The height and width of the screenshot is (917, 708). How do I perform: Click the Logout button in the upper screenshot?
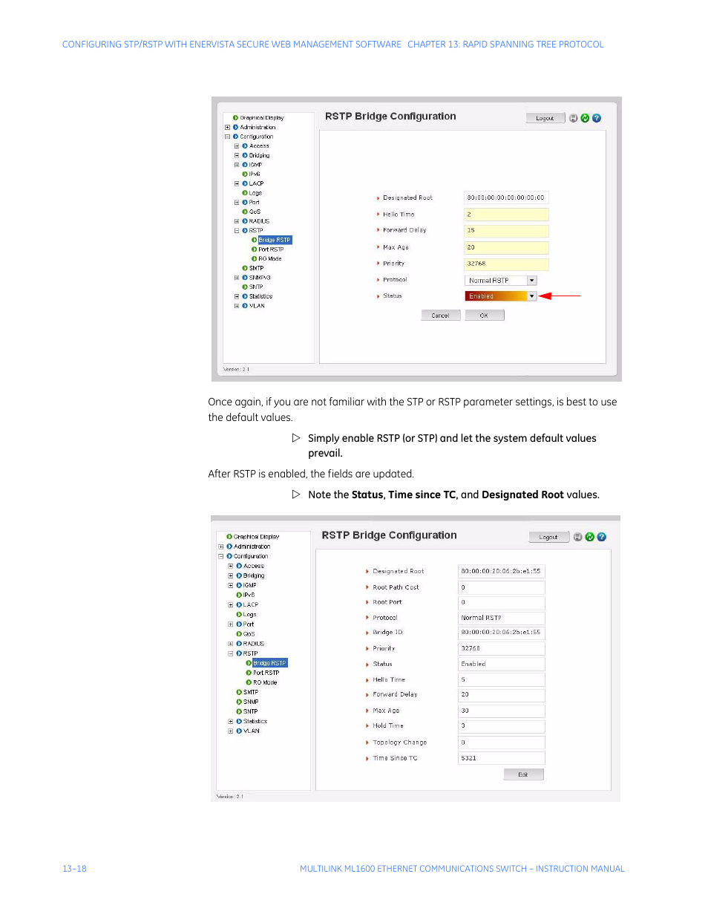pos(545,118)
